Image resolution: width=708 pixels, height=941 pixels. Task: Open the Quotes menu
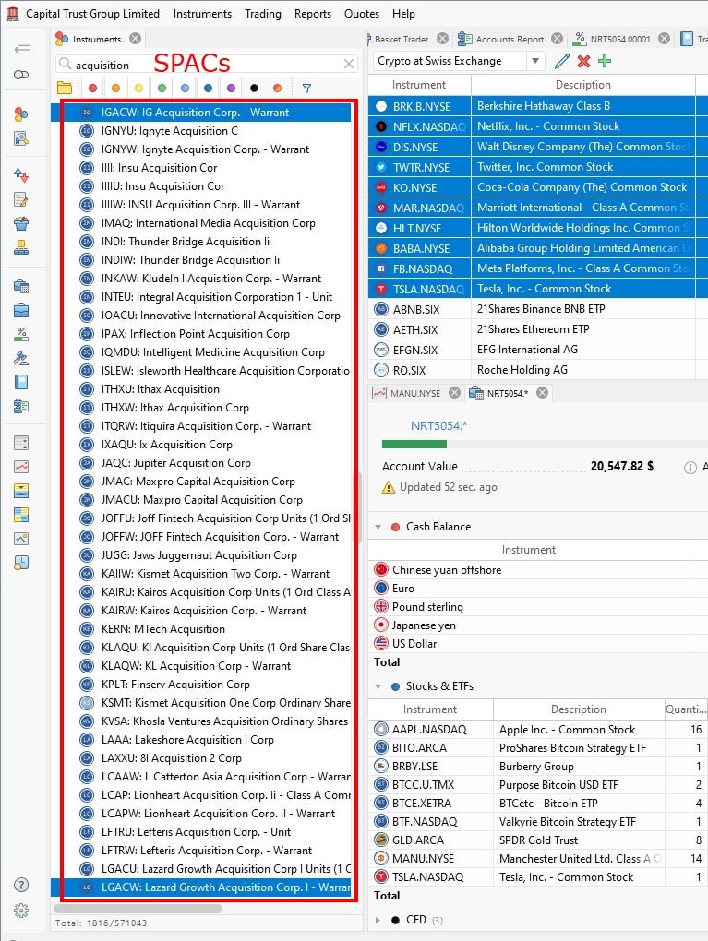point(362,13)
